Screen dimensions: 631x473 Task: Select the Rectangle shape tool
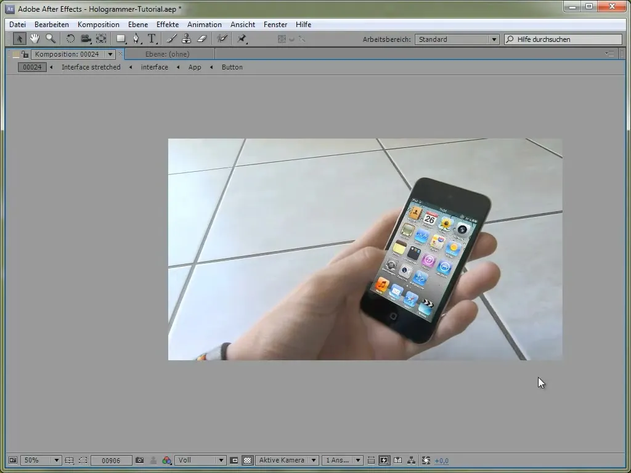121,39
